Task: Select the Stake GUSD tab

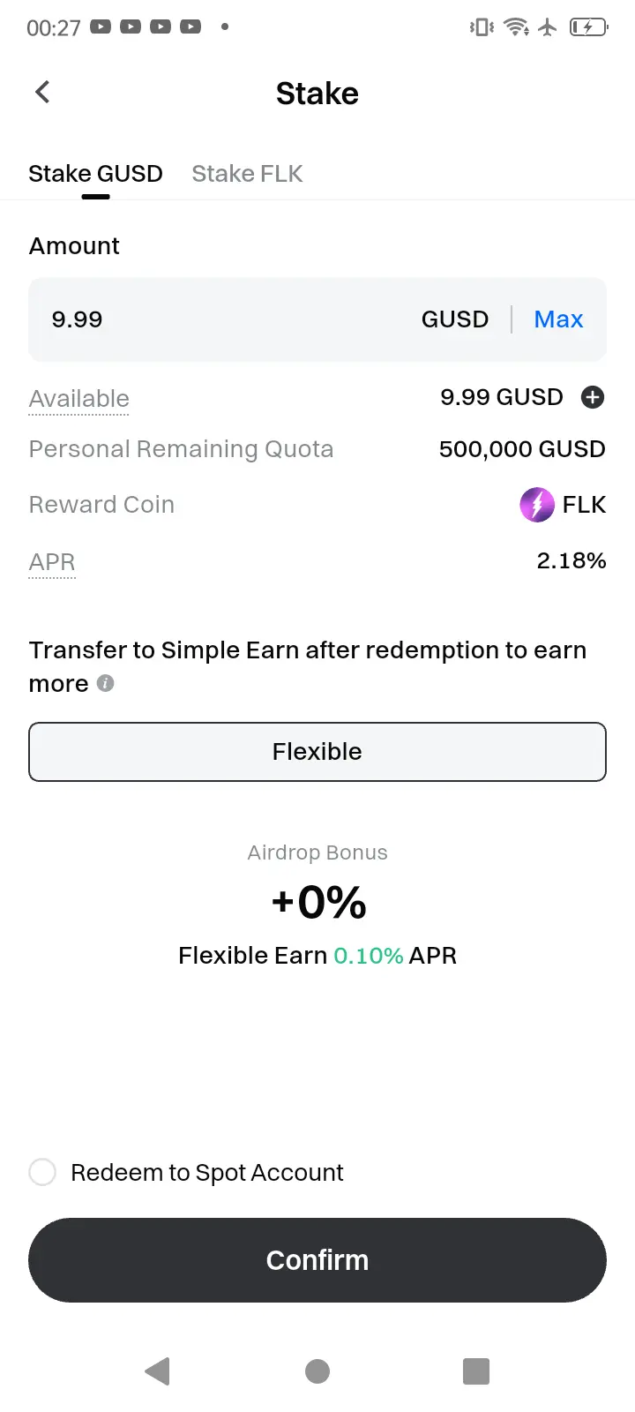Action: click(x=95, y=174)
